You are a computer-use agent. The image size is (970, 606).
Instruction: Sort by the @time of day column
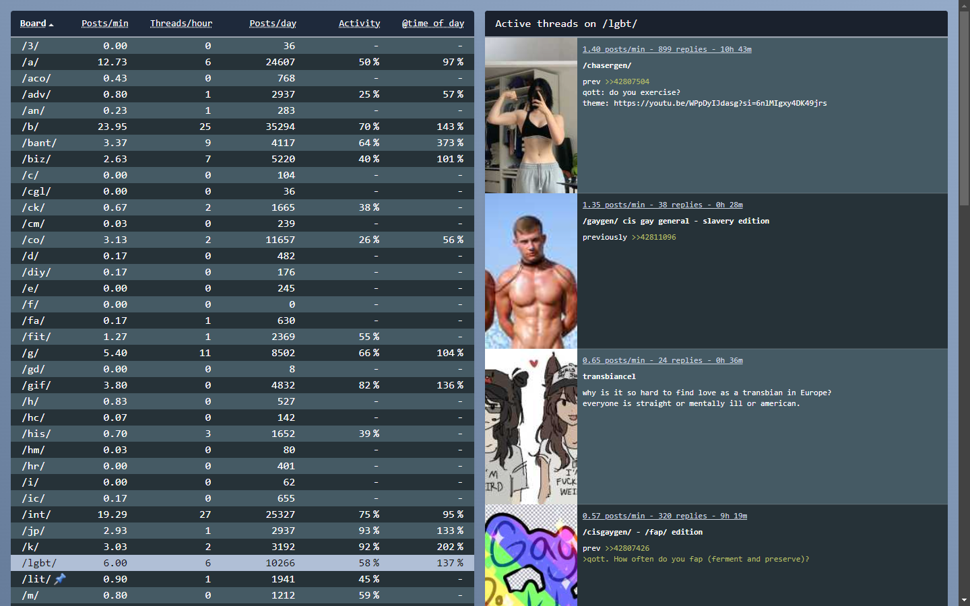pyautogui.click(x=433, y=24)
